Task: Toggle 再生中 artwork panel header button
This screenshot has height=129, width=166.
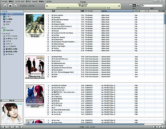Action: coord(1,100)
